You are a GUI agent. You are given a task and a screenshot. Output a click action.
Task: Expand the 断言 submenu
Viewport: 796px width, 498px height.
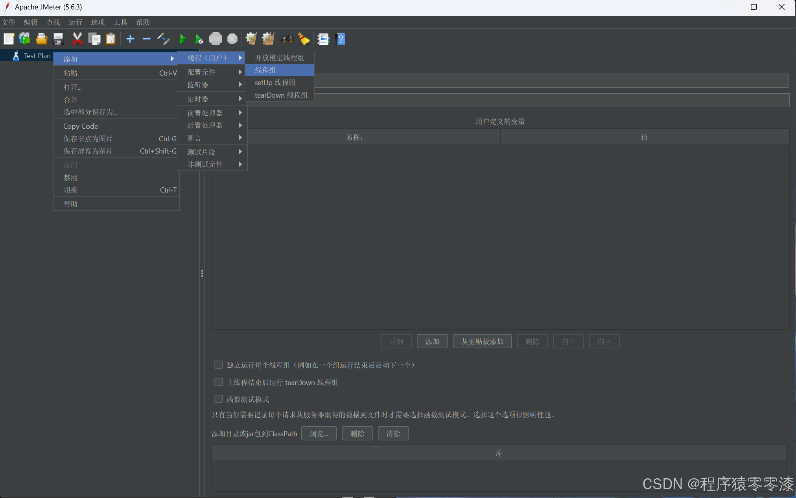pyautogui.click(x=212, y=138)
